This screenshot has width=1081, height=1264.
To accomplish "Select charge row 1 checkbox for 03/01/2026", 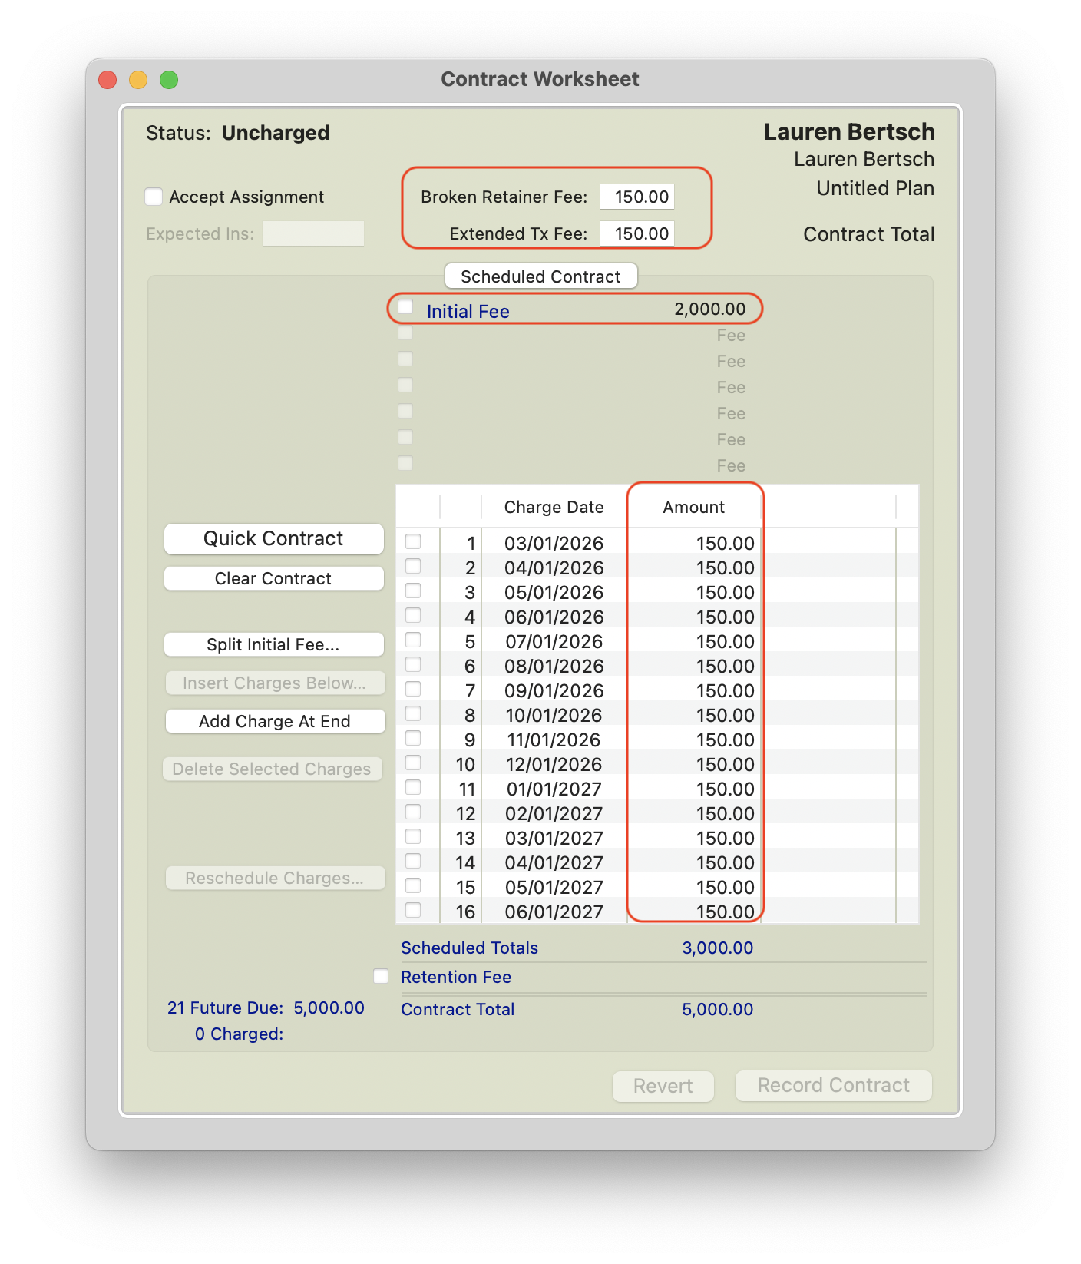I will [413, 541].
